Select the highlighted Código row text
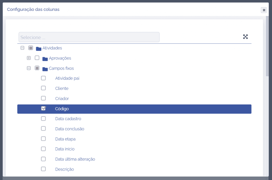The height and width of the screenshot is (180, 272). tap(62, 109)
